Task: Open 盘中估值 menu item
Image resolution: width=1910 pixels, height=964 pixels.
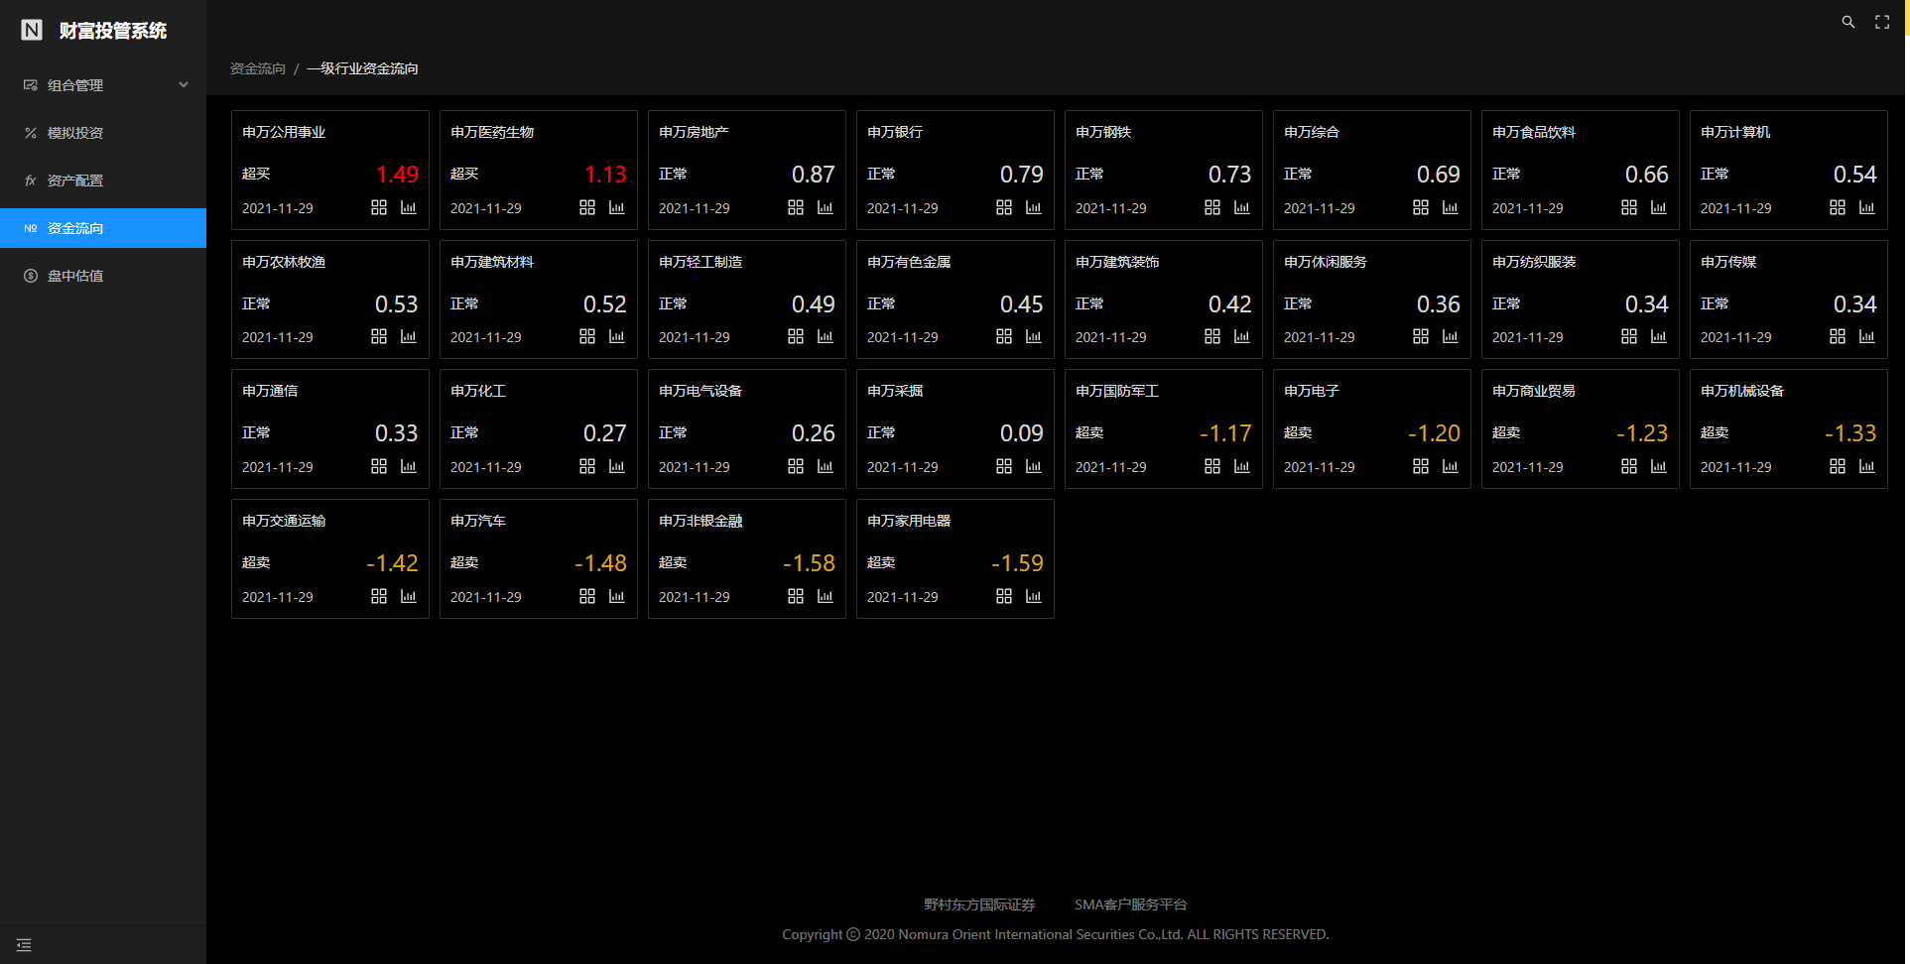Action: [103, 276]
